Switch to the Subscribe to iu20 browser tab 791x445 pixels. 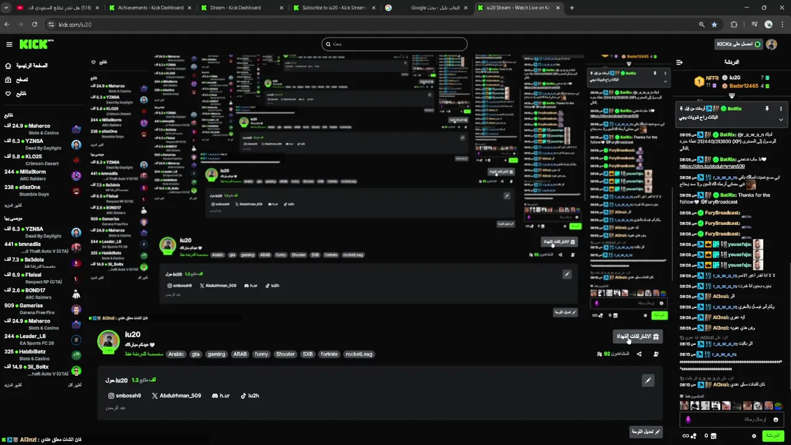(x=334, y=8)
